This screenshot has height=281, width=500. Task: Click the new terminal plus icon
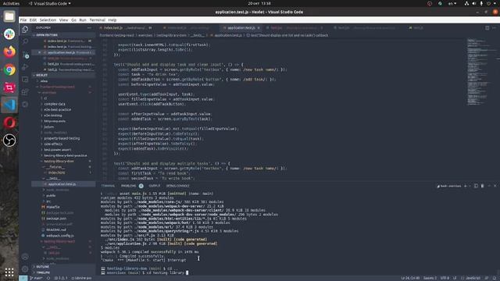466,186
